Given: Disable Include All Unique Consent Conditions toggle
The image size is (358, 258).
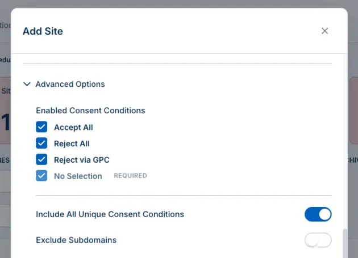Looking at the screenshot, I should coord(318,214).
